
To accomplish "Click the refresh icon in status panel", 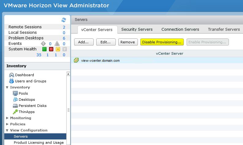I will point(64,20).
